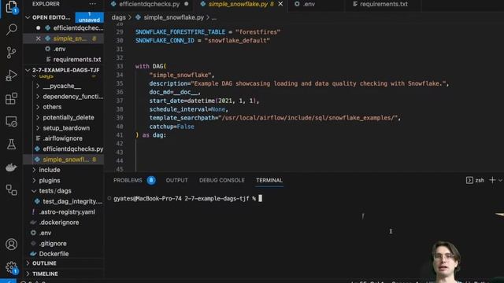Open the Testing flask view
Image resolution: width=504 pixels, height=283 pixels.
point(11,145)
